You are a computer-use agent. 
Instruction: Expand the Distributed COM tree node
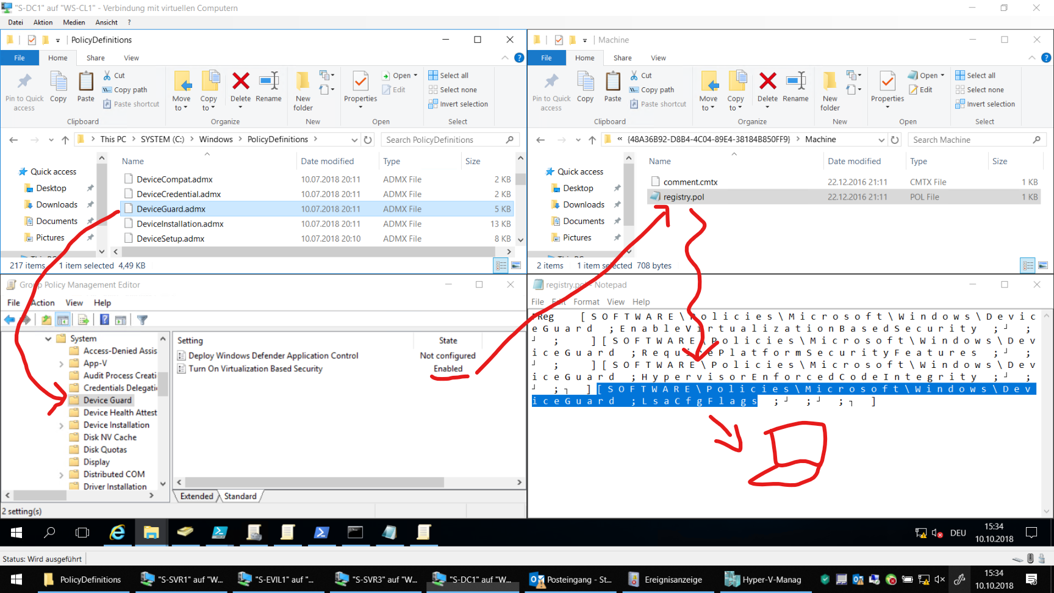[x=61, y=475]
